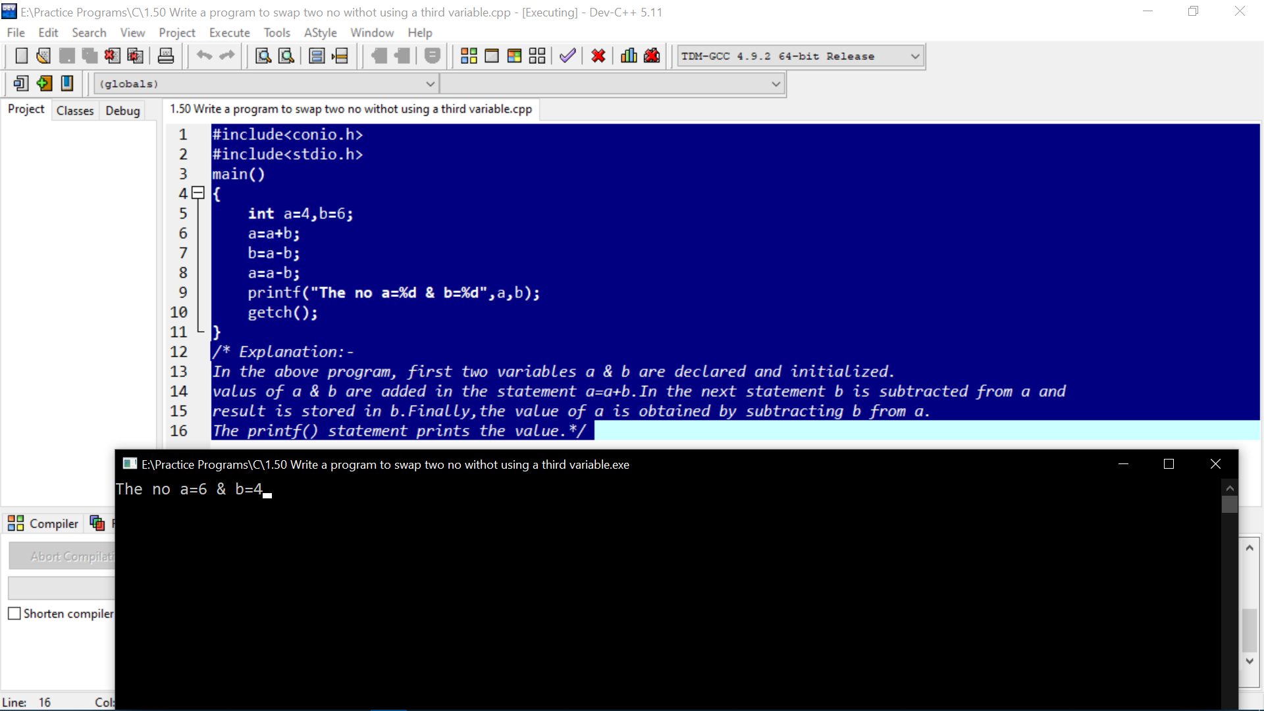Click the Rebuild All grid icon
Screen dimensions: 1264x711
tap(537, 56)
